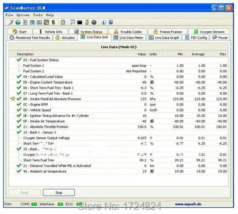Image resolution: width=238 pixels, height=214 pixels.
Task: Open the Help menu
Action: tap(50, 15)
